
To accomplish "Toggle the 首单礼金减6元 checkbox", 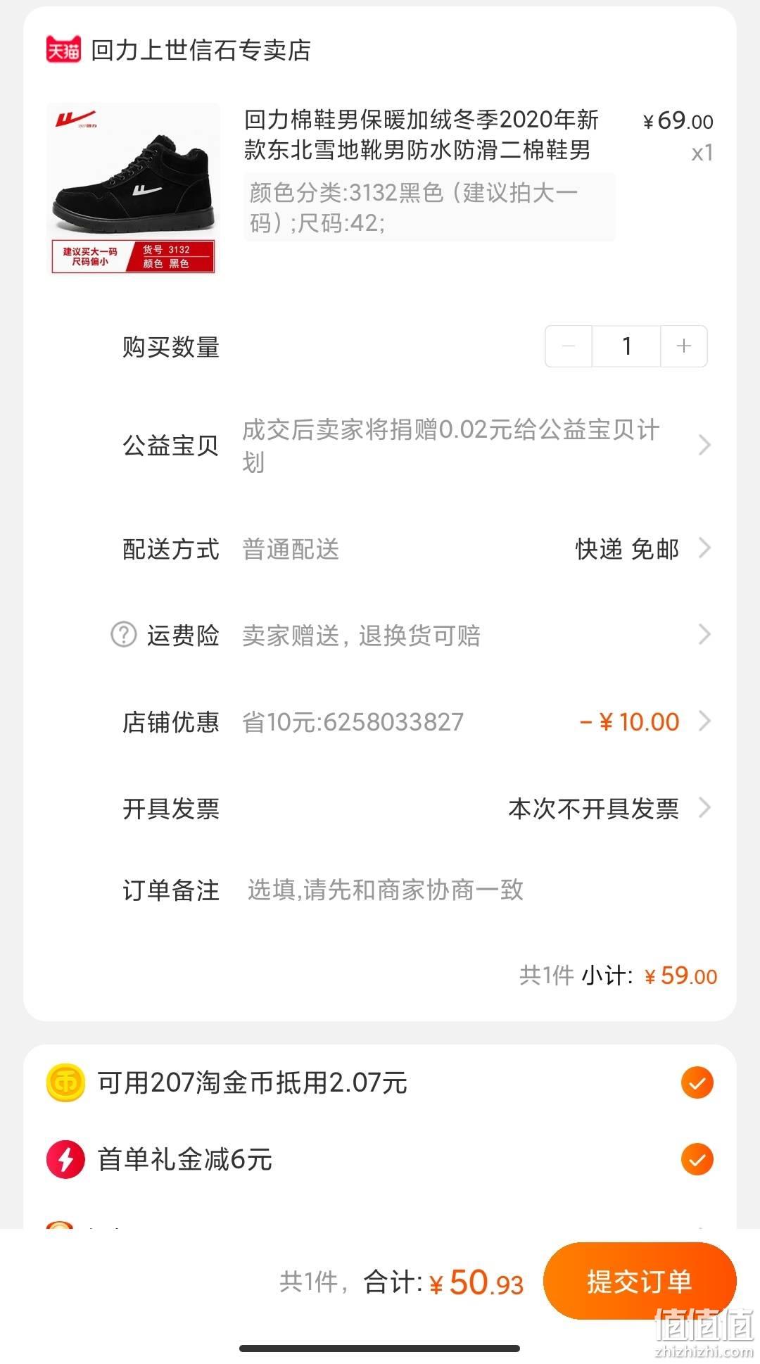I will [x=697, y=1159].
